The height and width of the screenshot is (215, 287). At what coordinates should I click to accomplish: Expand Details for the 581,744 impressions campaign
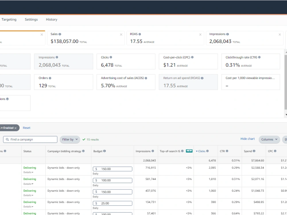point(28,184)
